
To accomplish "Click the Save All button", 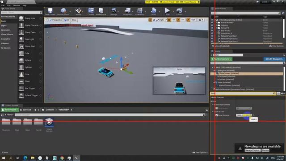I will coord(25,110).
